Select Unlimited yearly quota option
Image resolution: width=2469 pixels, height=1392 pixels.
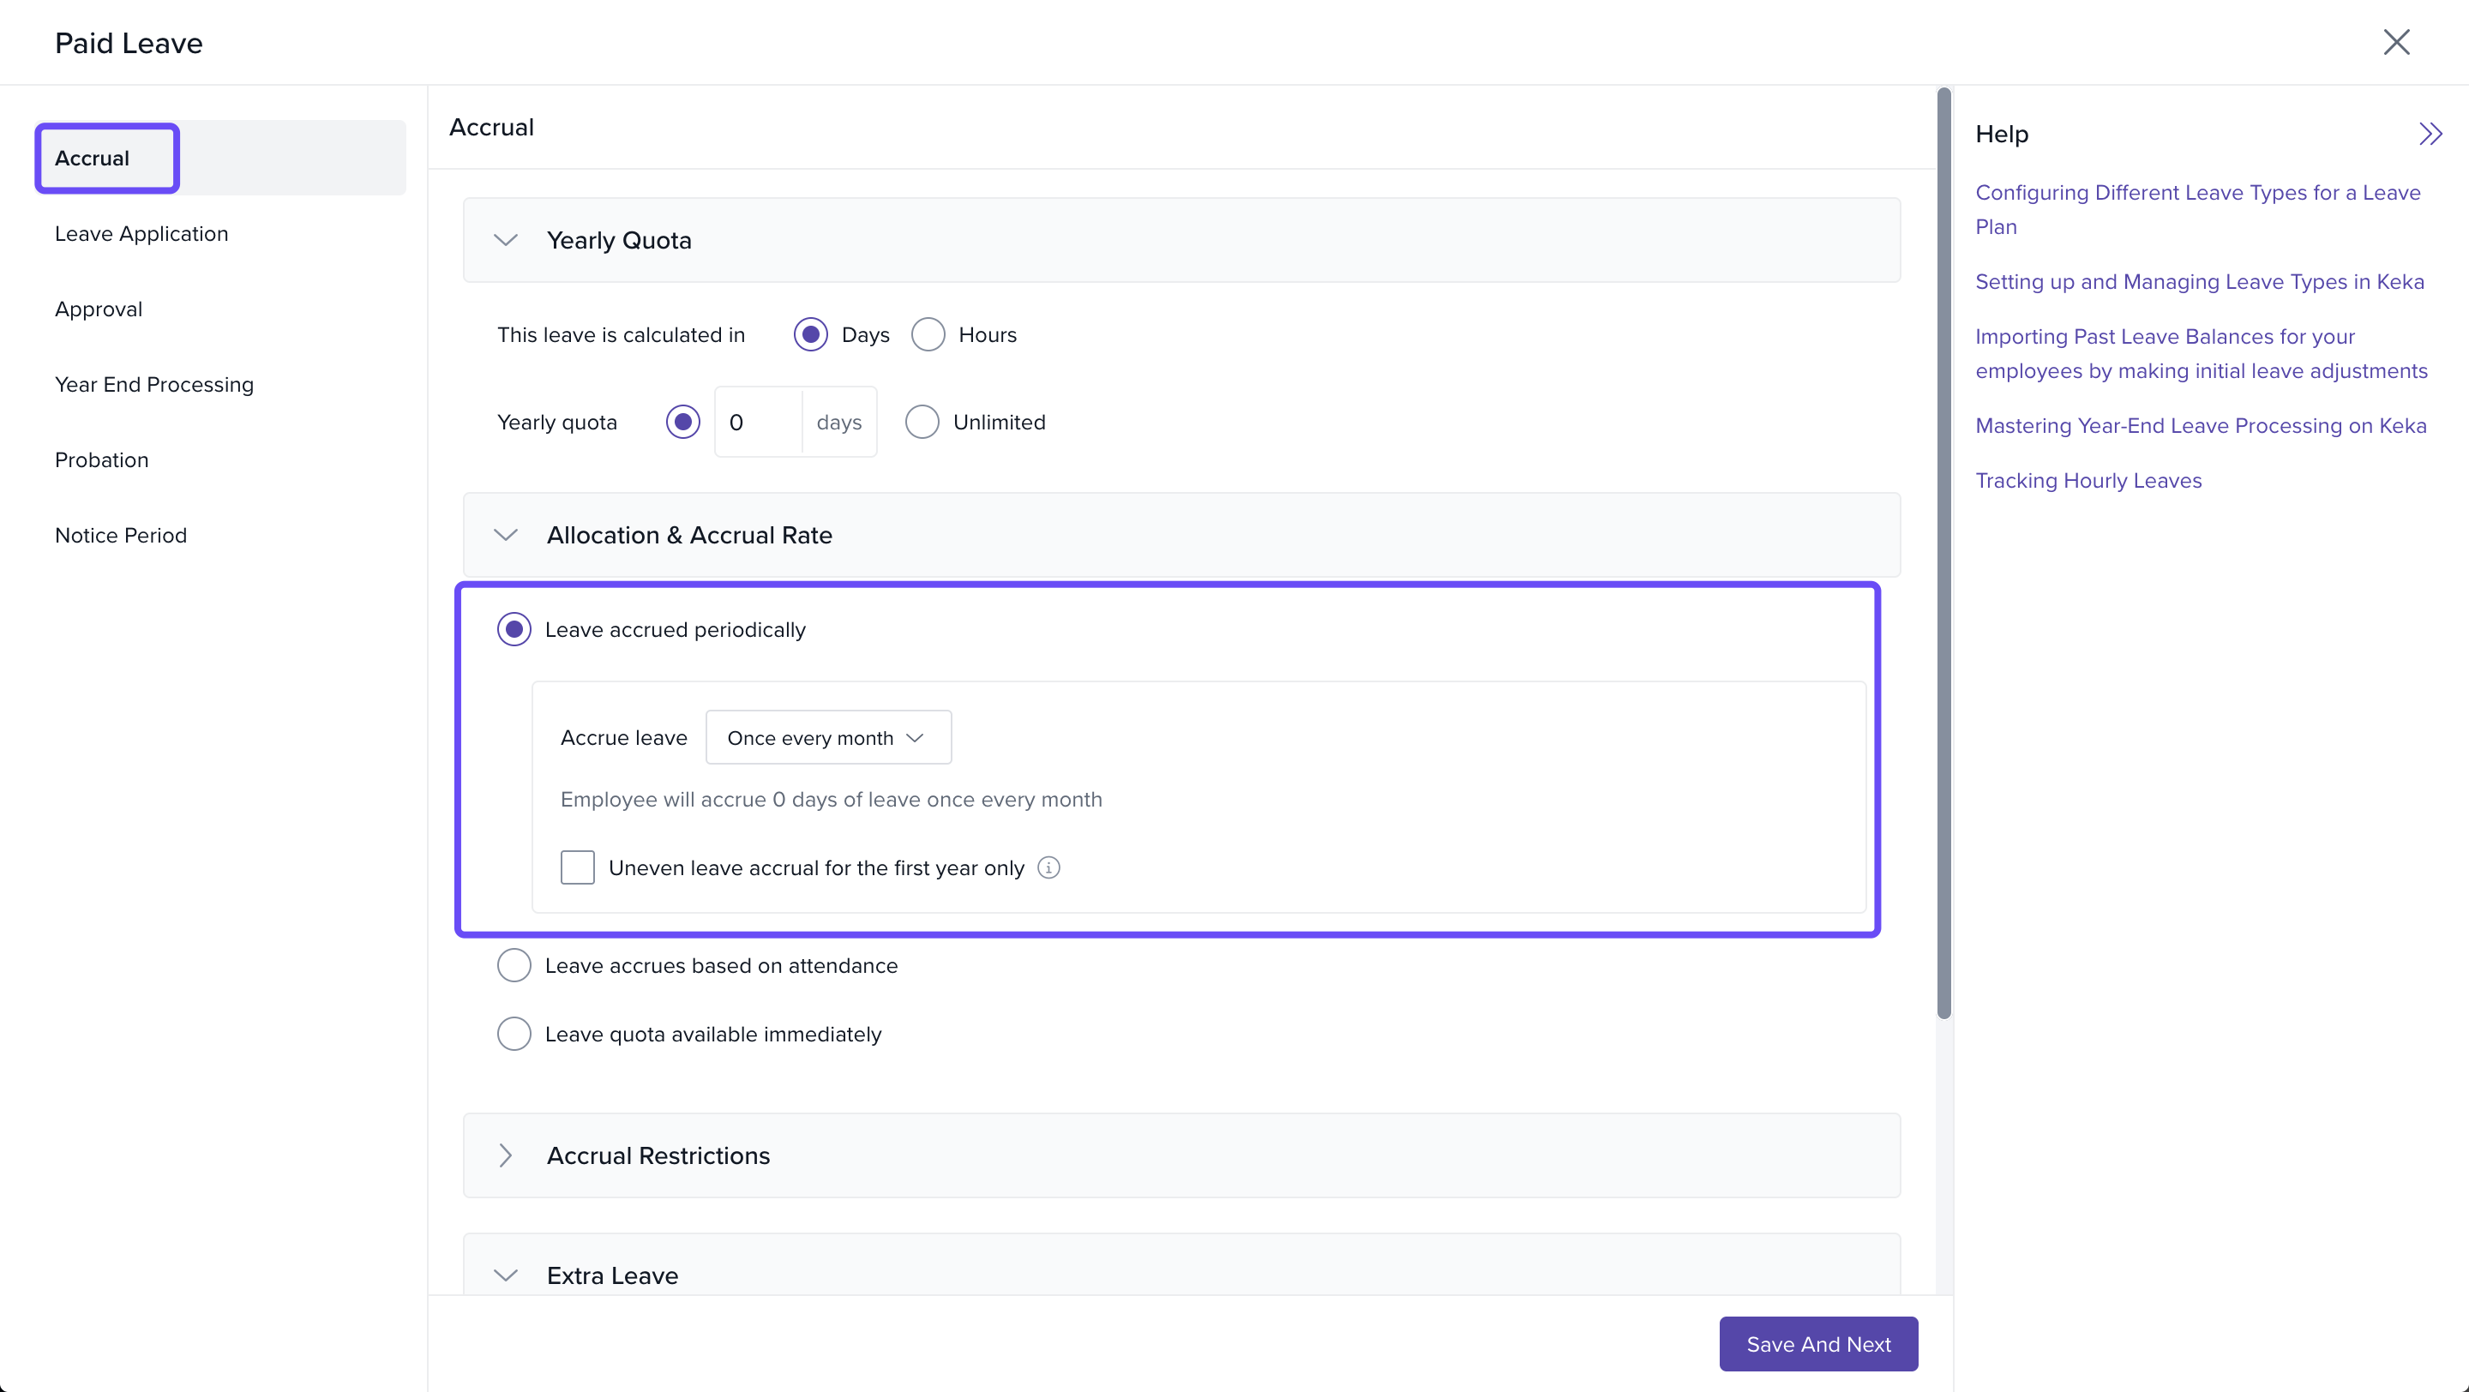[922, 423]
